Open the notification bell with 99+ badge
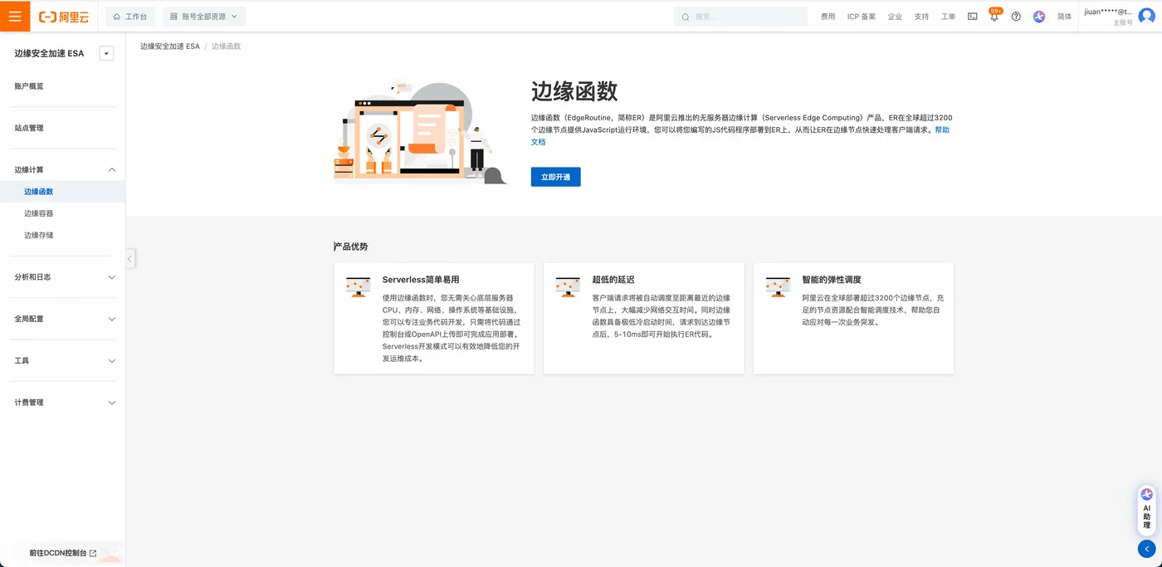This screenshot has width=1162, height=567. click(994, 16)
